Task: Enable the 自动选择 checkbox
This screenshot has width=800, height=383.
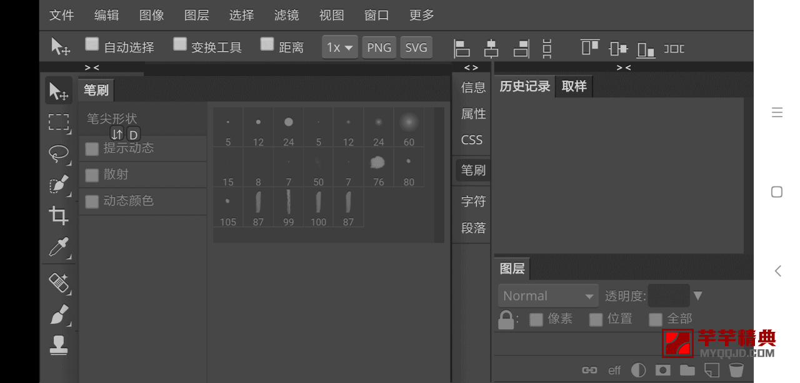Action: point(92,44)
